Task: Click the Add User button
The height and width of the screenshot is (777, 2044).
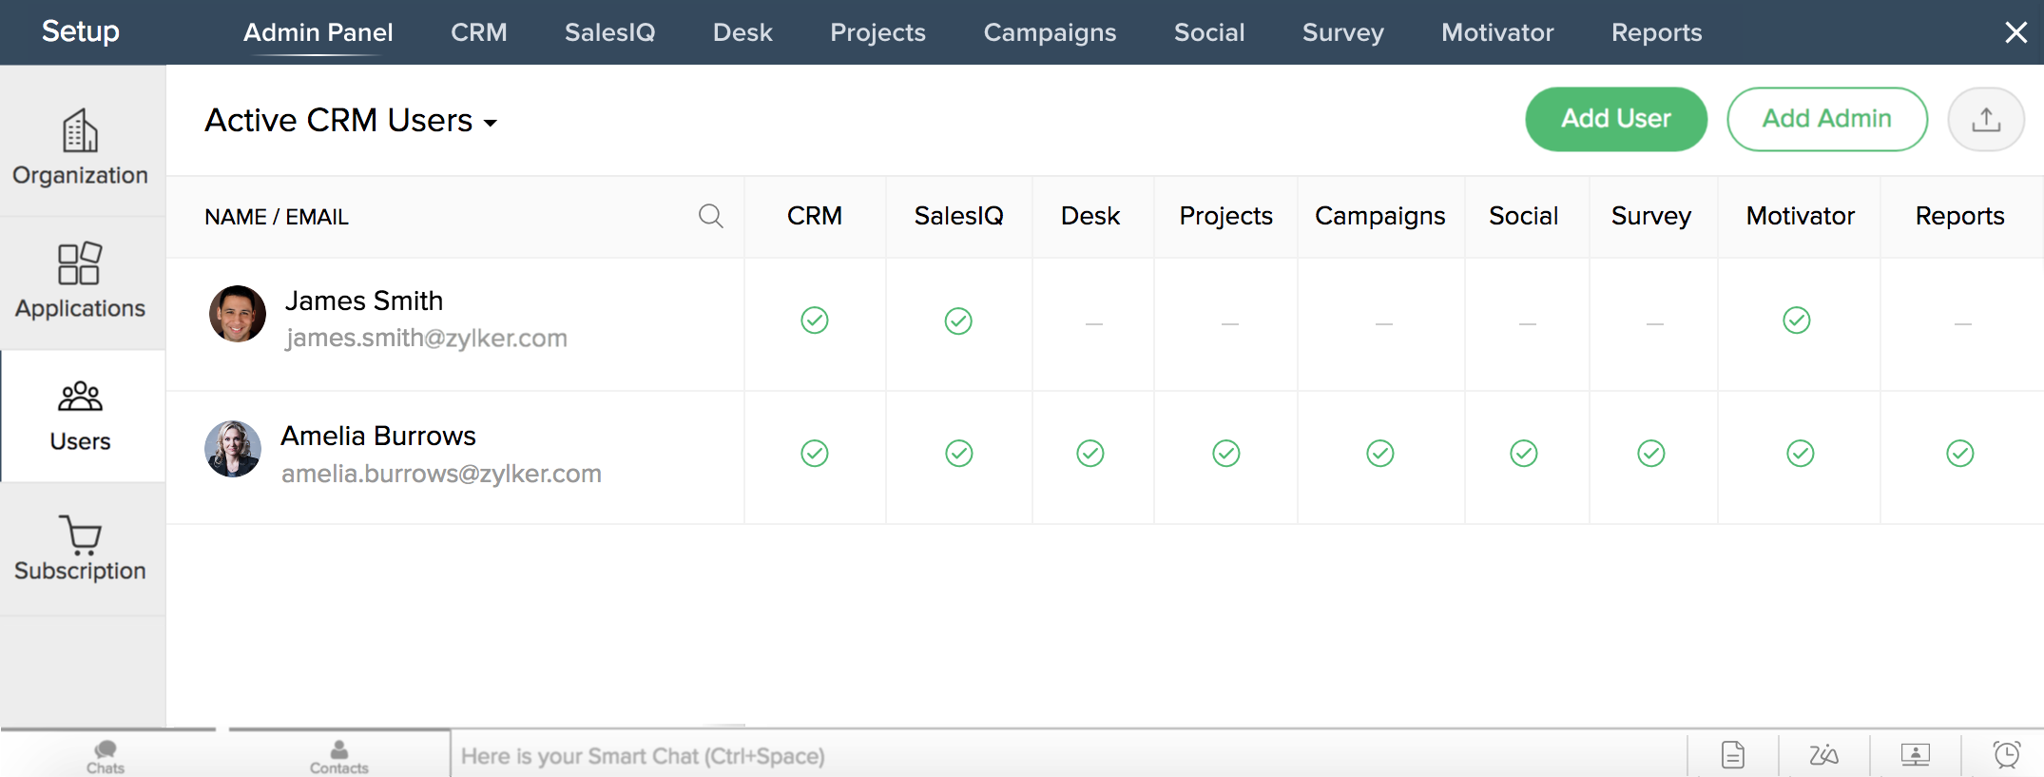Action: 1616,119
